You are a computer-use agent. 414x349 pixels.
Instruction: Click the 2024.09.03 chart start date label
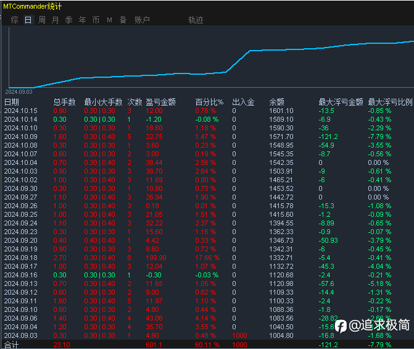click(19, 92)
